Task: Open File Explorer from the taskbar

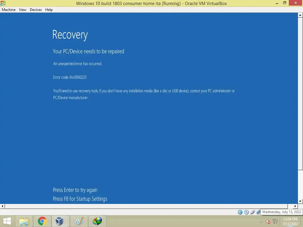Action: [x=24, y=221]
